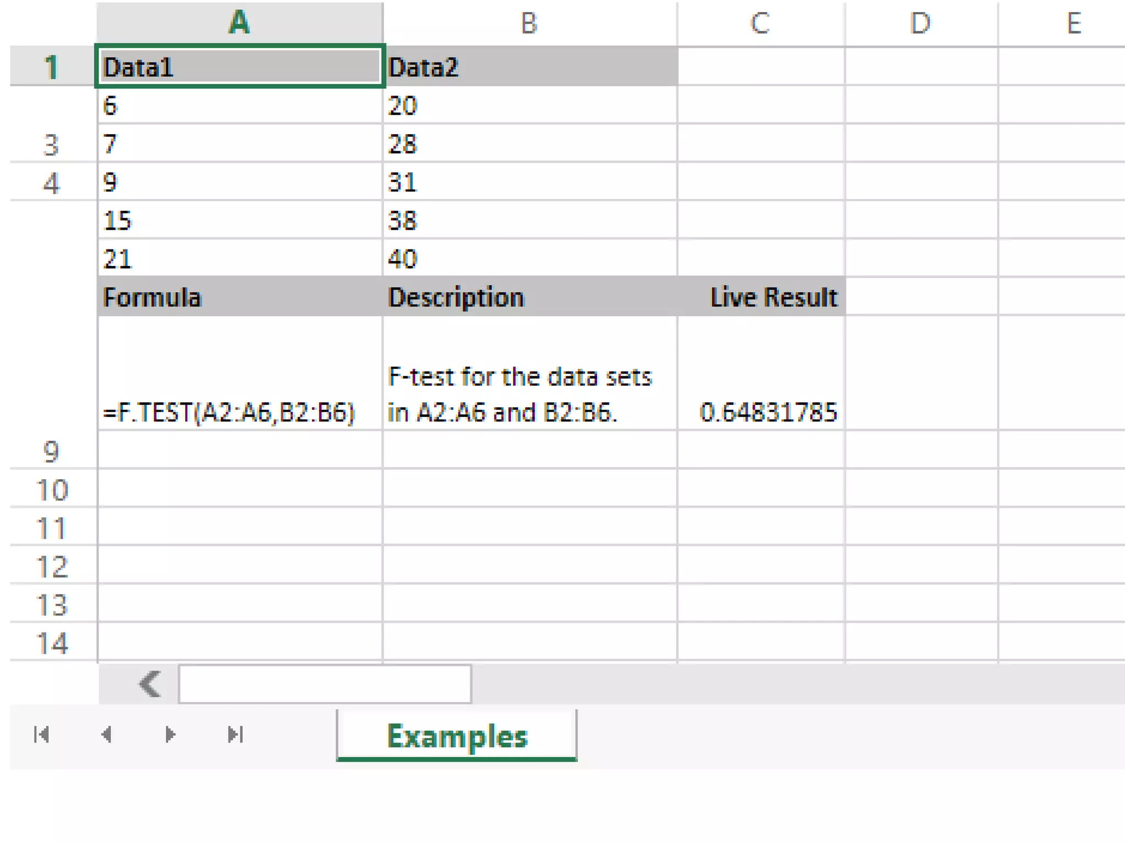Image resolution: width=1125 pixels, height=844 pixels.
Task: Go to last sheet navigation arrow
Action: [x=235, y=735]
